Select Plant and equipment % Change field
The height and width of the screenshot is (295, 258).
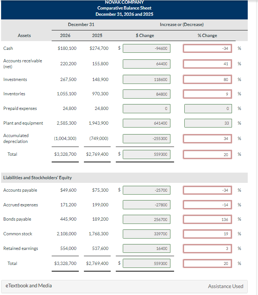coord(208,123)
